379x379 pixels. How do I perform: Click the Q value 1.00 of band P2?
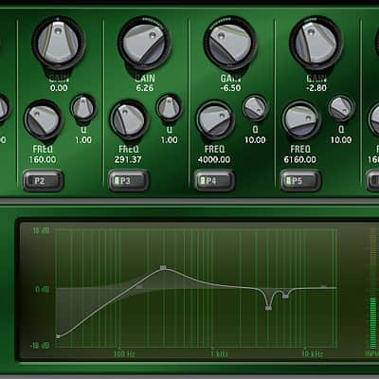[x=83, y=140]
